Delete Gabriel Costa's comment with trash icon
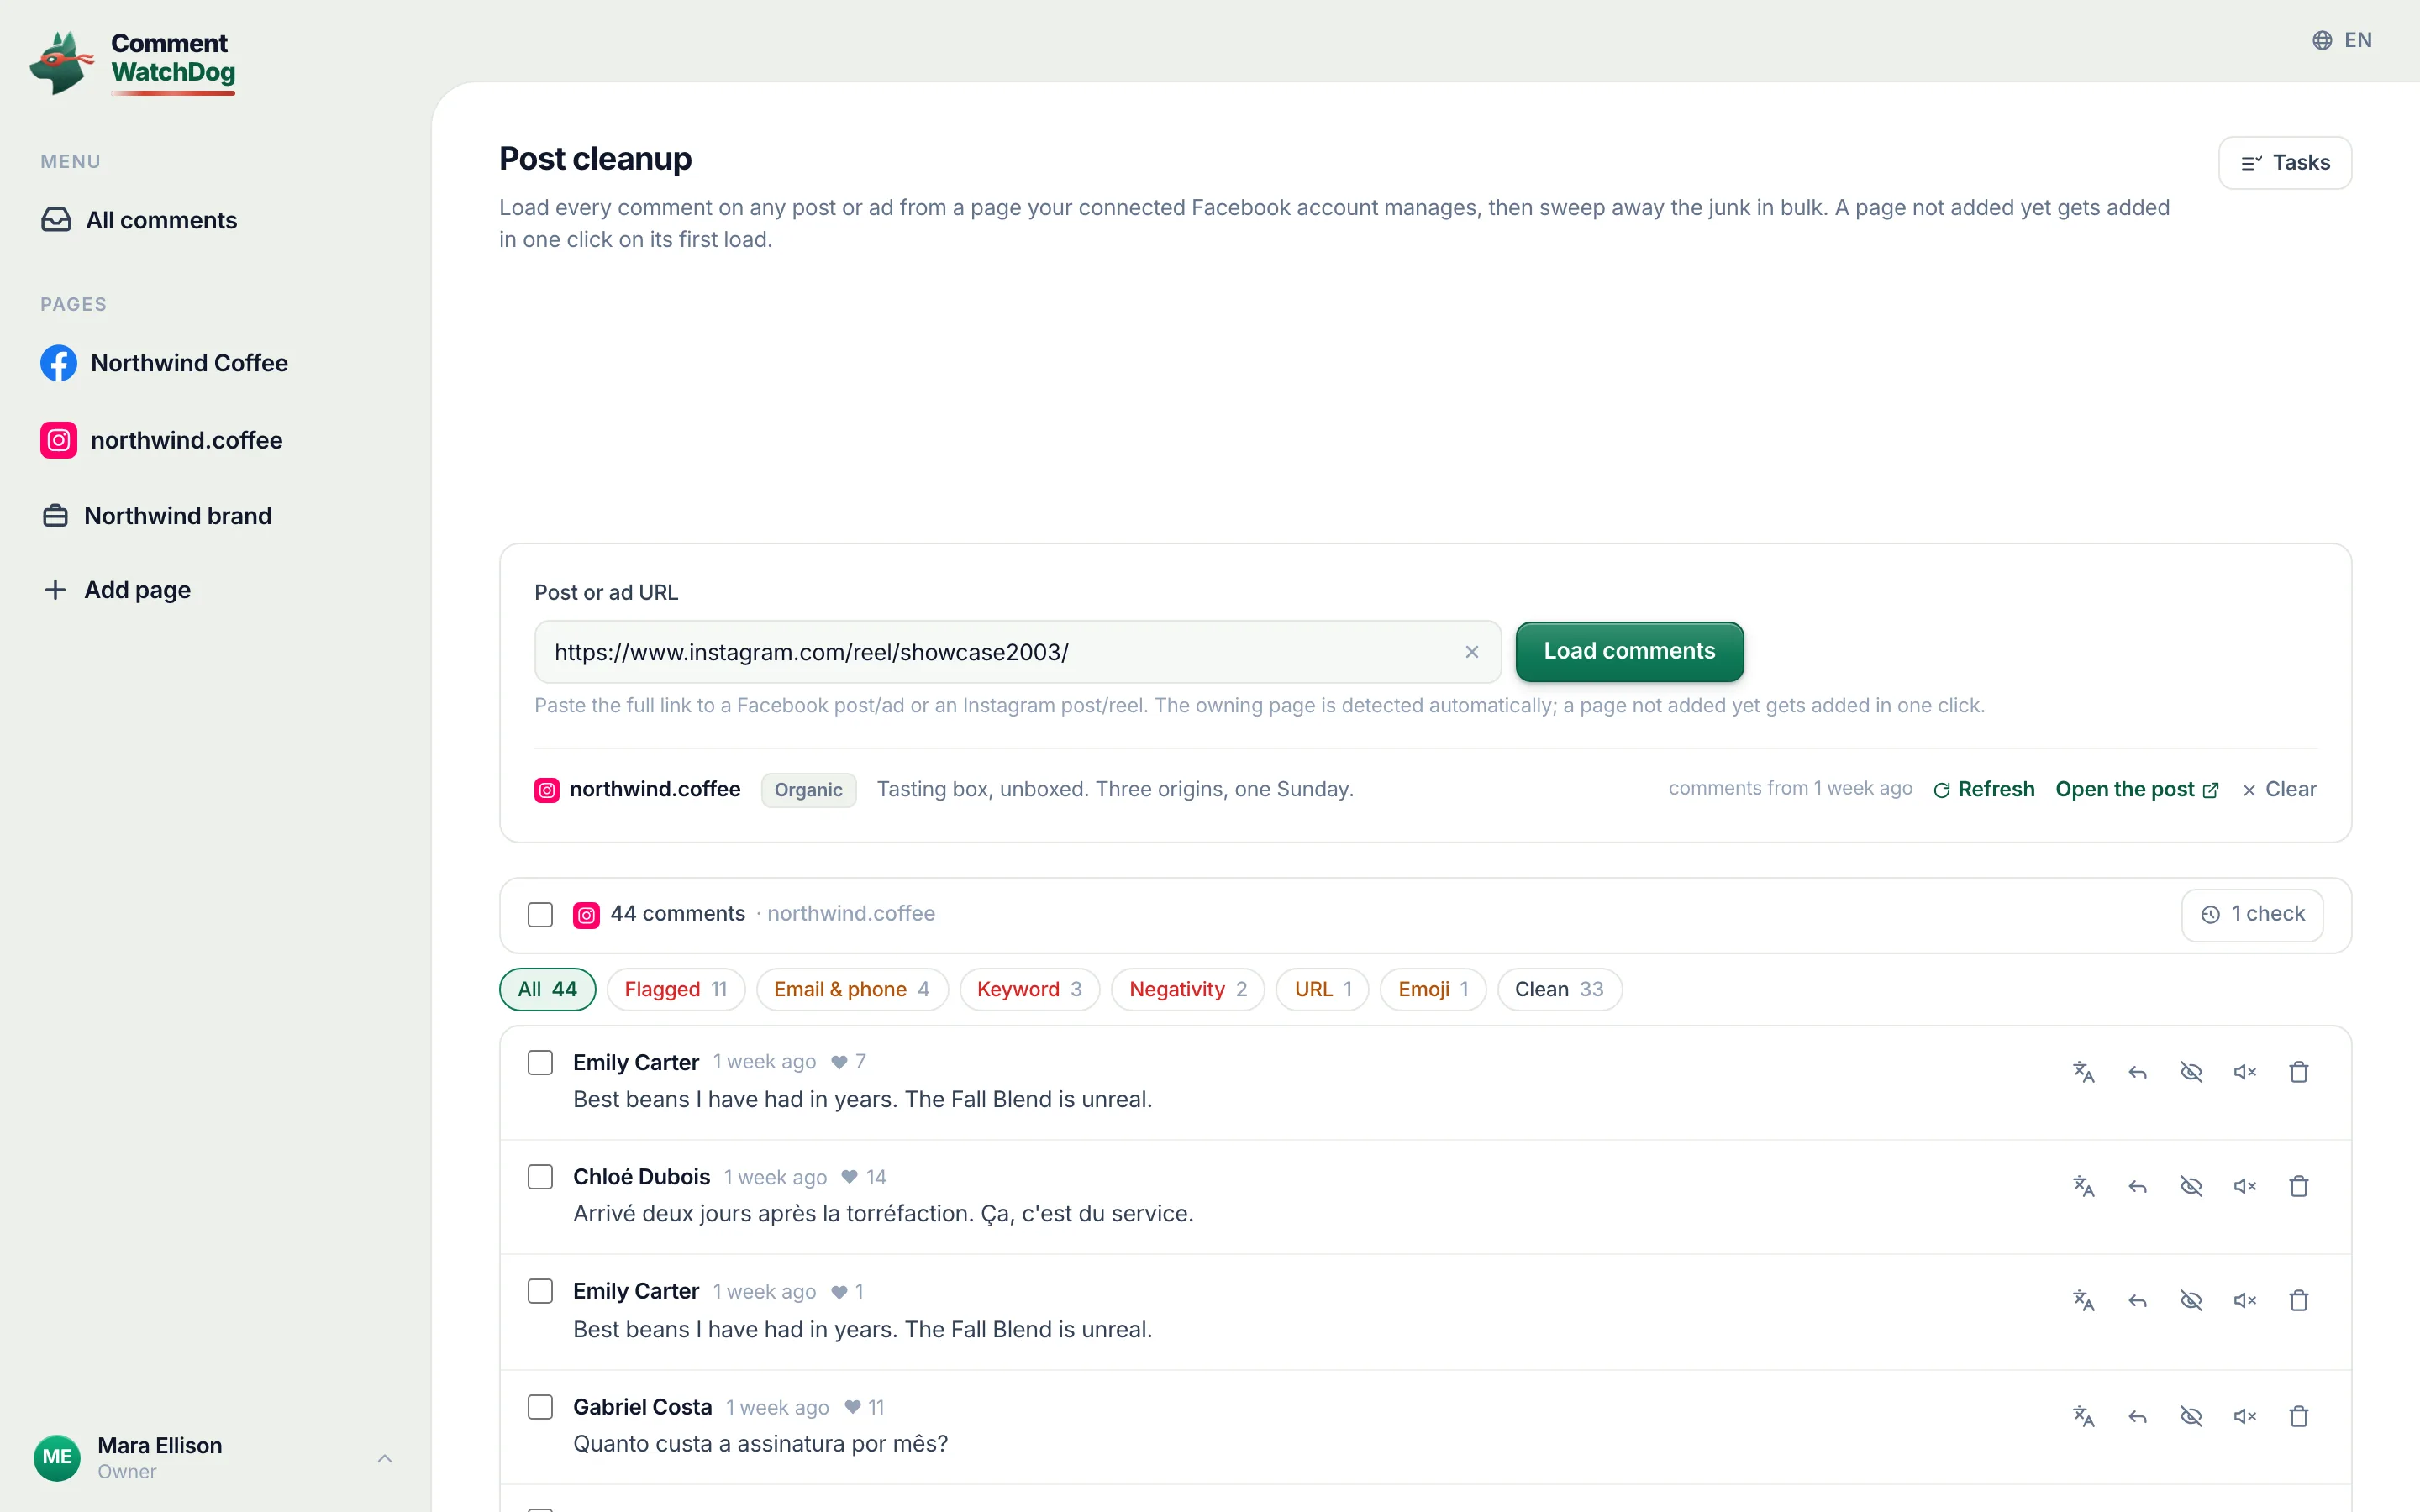Image resolution: width=2420 pixels, height=1512 pixels. pyautogui.click(x=2299, y=1416)
